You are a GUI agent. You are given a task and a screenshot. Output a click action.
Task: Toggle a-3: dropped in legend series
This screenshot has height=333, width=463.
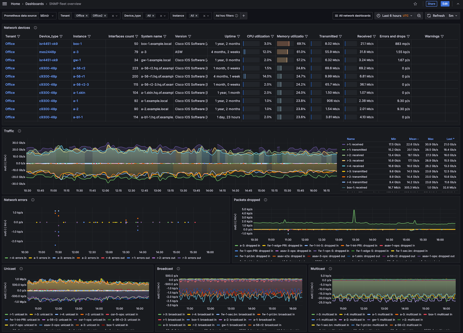coord(249,246)
